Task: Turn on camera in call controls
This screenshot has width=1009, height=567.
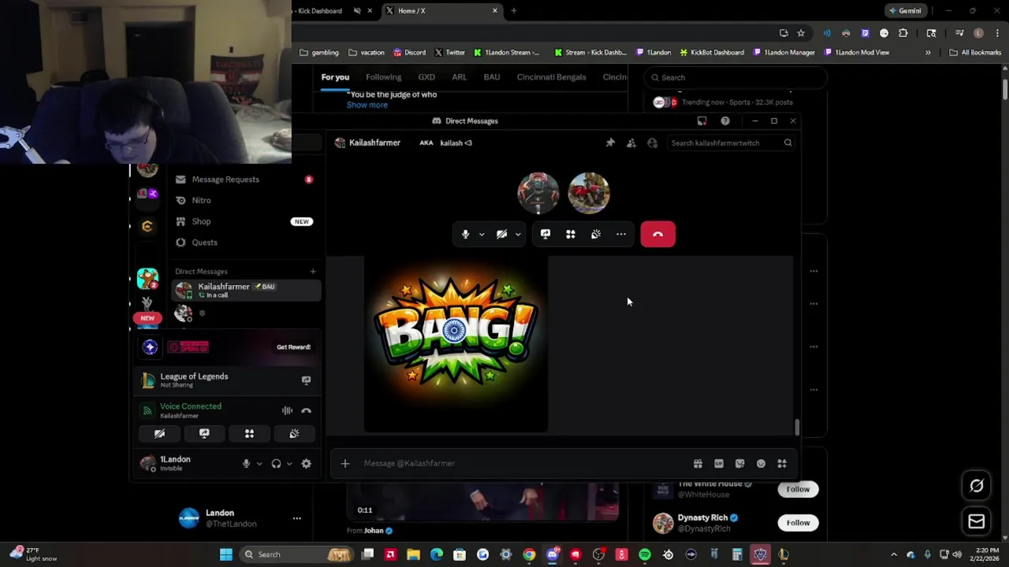Action: [x=501, y=234]
